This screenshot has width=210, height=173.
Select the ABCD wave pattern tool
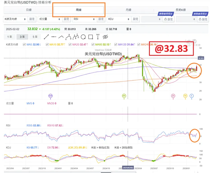[x=76, y=37]
